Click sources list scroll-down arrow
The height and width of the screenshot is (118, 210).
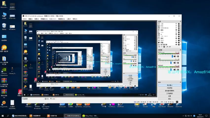pyautogui.click(x=181, y=45)
